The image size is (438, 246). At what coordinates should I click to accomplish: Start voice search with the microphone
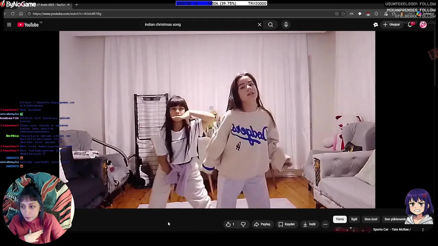click(x=286, y=25)
